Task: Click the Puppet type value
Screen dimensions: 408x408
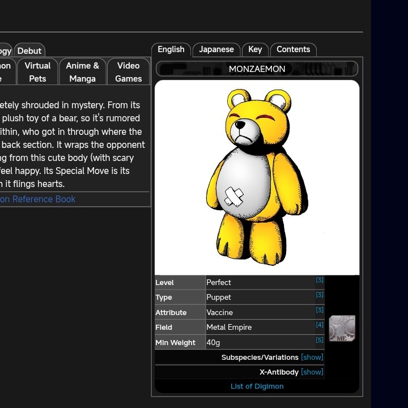Action: pos(219,297)
